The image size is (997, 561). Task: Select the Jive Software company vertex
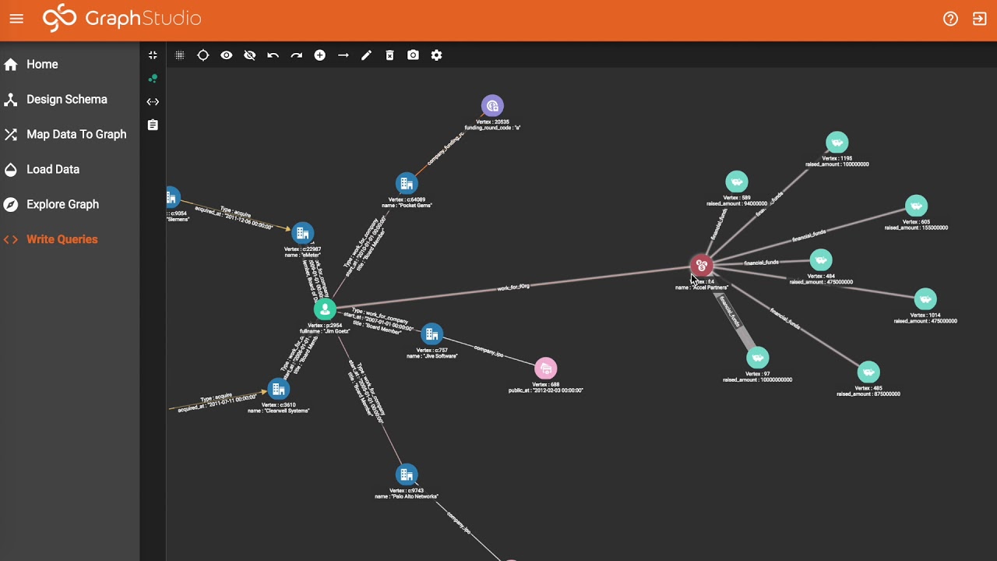432,334
